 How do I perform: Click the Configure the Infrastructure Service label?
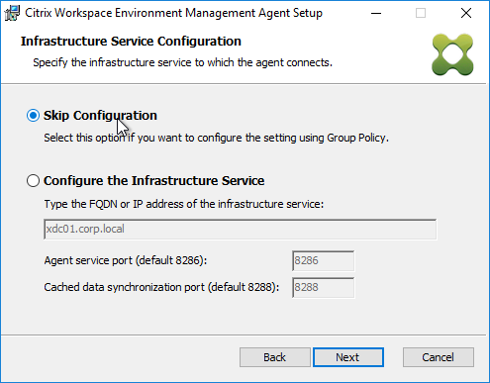tap(153, 181)
